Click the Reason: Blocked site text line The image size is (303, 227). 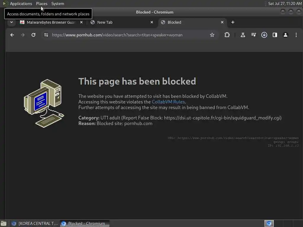115,124
